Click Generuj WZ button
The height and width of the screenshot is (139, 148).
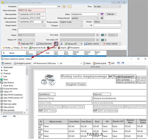72,44
